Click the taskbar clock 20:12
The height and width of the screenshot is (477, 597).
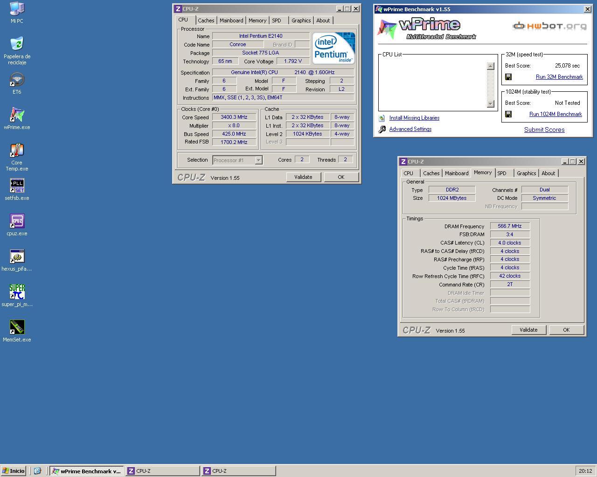585,471
